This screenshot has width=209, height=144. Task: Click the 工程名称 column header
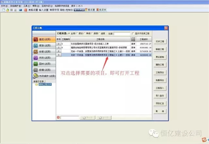coord(100,39)
